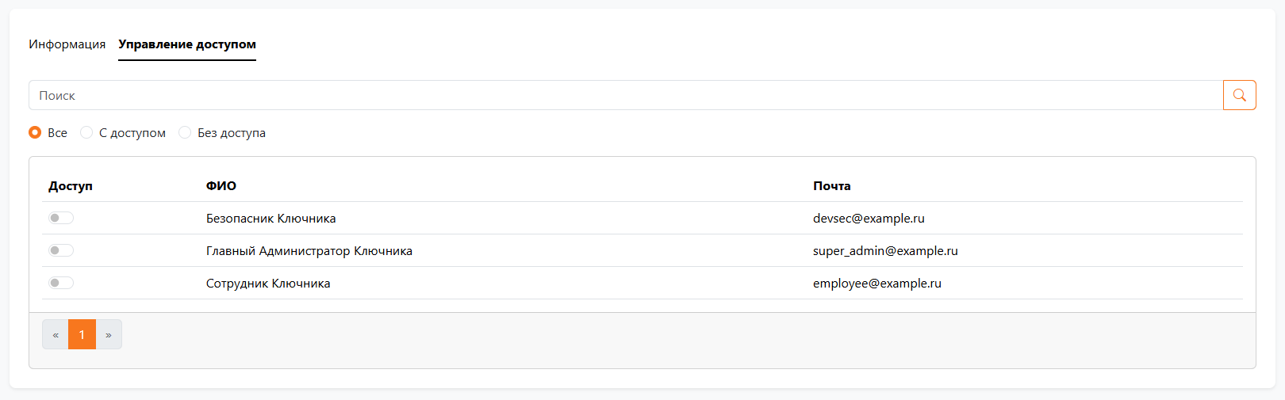Click the ФИО column header

click(x=221, y=185)
